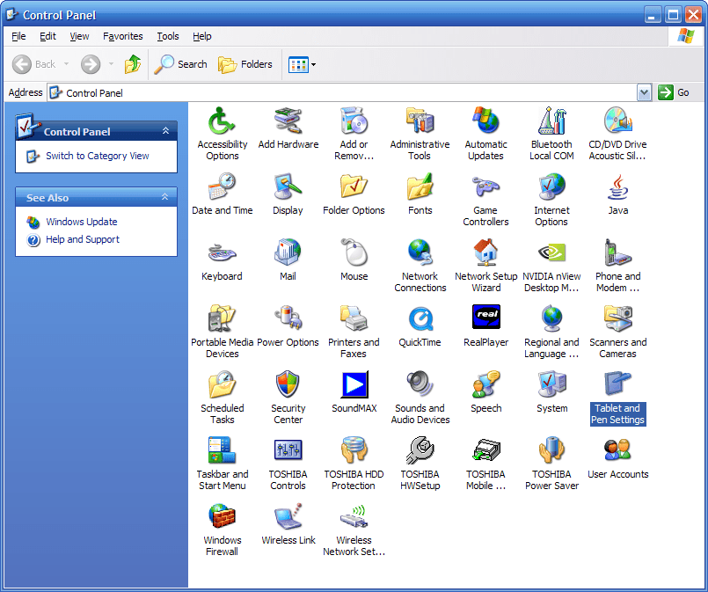The width and height of the screenshot is (708, 592).
Task: Open TOSHIBA Power Saver
Action: pos(551,451)
